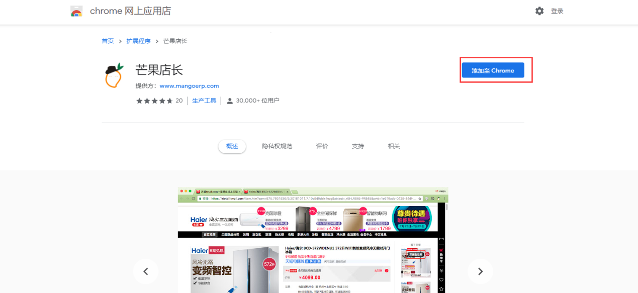Open the settings gear icon
The width and height of the screenshot is (638, 293).
coord(539,11)
